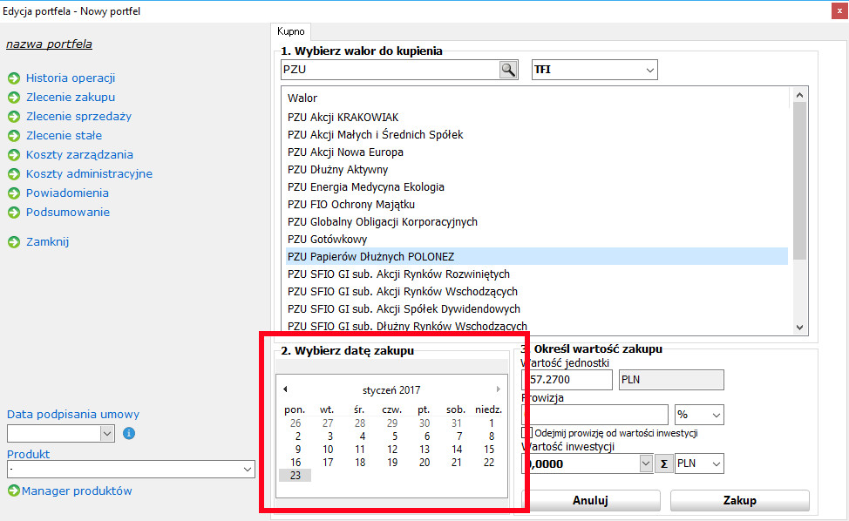Enable Odejmij prowizję od wartości inwestycji checkbox
Screen dimensions: 849x521
click(527, 433)
